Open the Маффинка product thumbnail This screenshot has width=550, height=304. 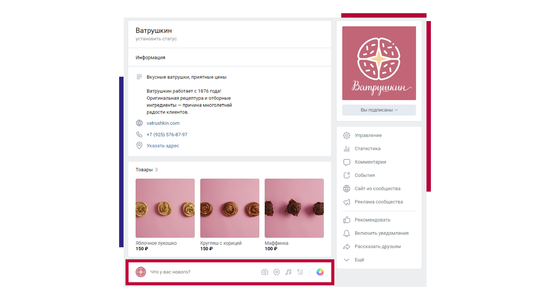[x=294, y=208]
